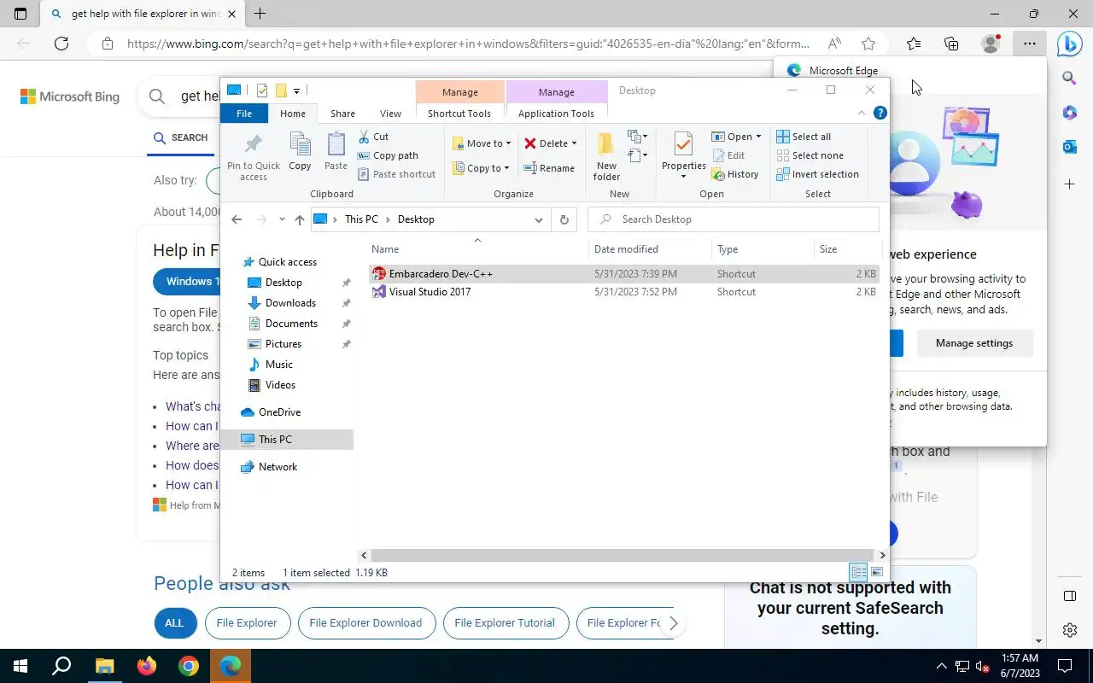Click Pin to Quick access icon

pyautogui.click(x=254, y=157)
